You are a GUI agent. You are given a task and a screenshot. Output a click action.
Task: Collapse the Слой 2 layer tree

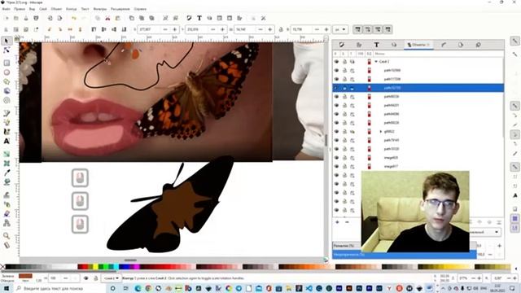tap(376, 62)
